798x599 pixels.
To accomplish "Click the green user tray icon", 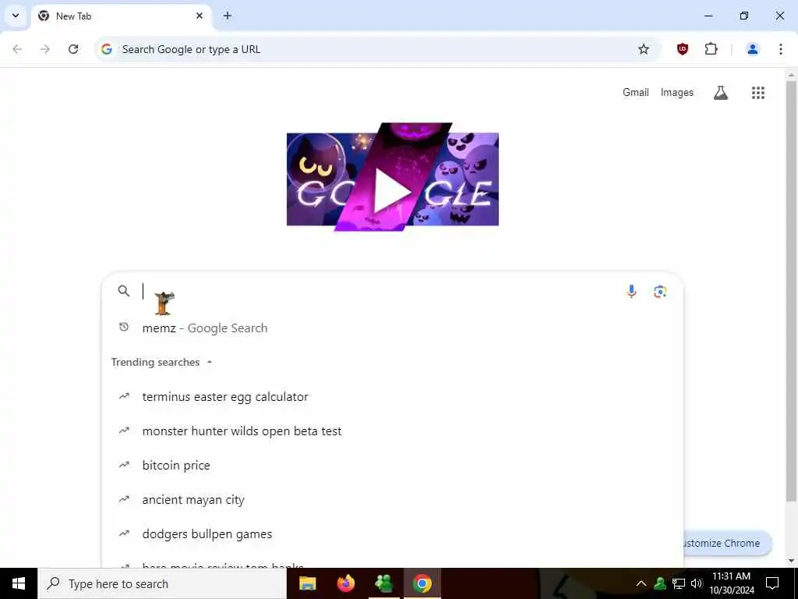I will 660,583.
